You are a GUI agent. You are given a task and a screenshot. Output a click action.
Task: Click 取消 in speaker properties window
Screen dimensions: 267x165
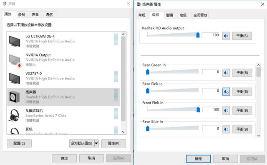[x=226, y=159]
